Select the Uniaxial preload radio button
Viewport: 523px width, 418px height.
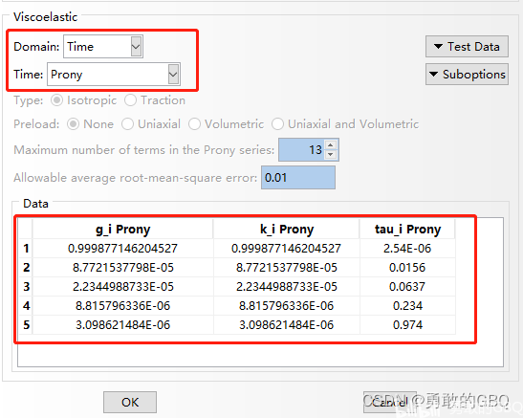127,124
